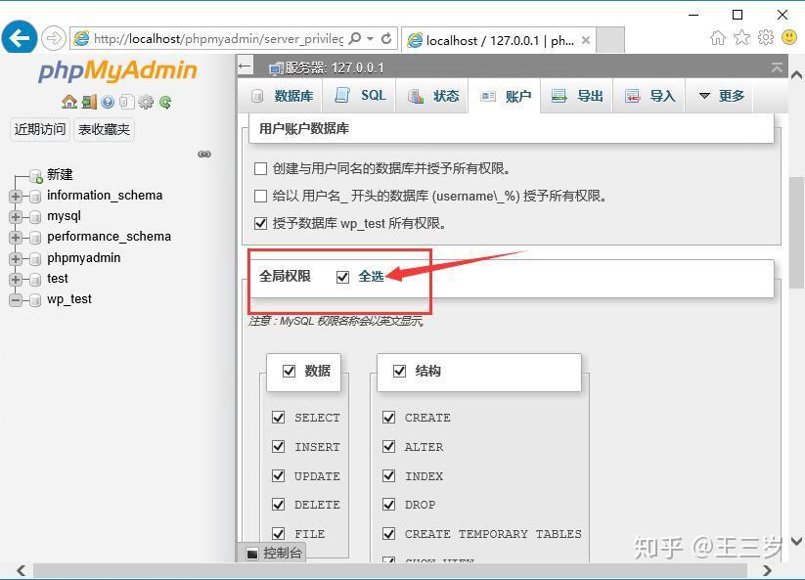
Task: Uncheck the INSERT privilege
Action: pyautogui.click(x=278, y=447)
